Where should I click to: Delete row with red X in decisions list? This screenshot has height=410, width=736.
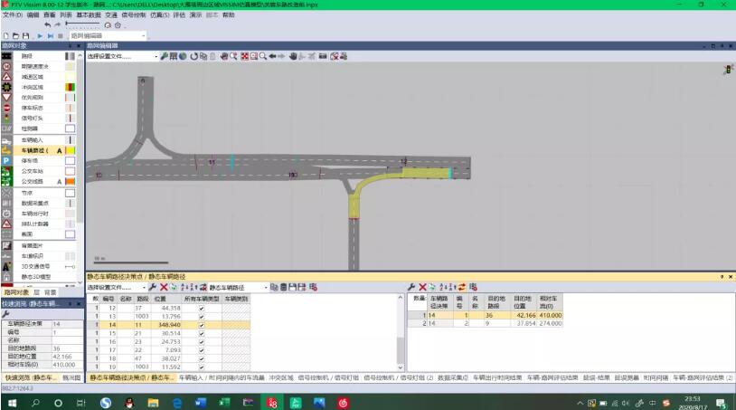[x=164, y=287]
